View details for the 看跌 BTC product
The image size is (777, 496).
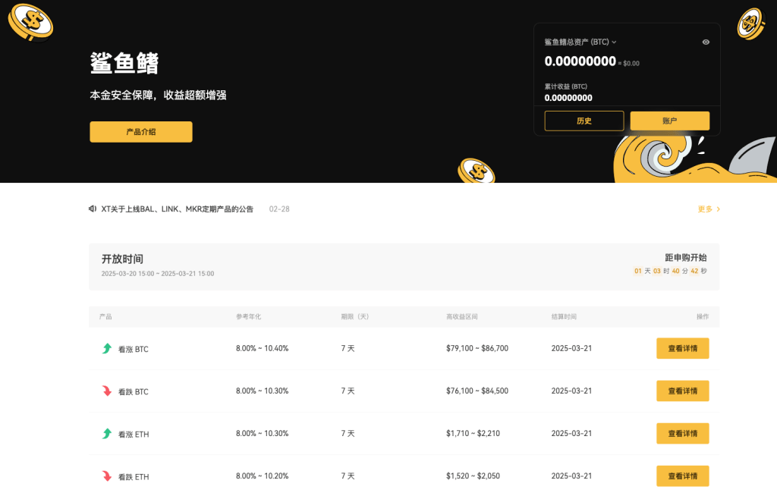click(x=682, y=391)
